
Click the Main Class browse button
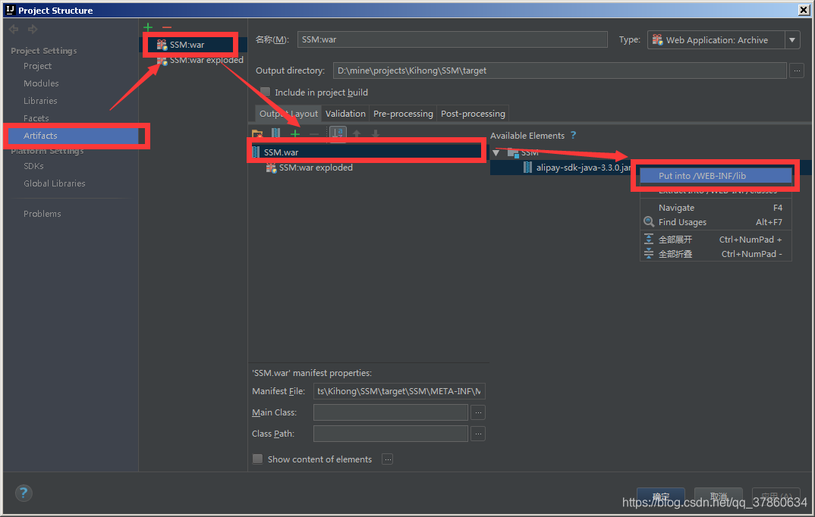click(477, 412)
